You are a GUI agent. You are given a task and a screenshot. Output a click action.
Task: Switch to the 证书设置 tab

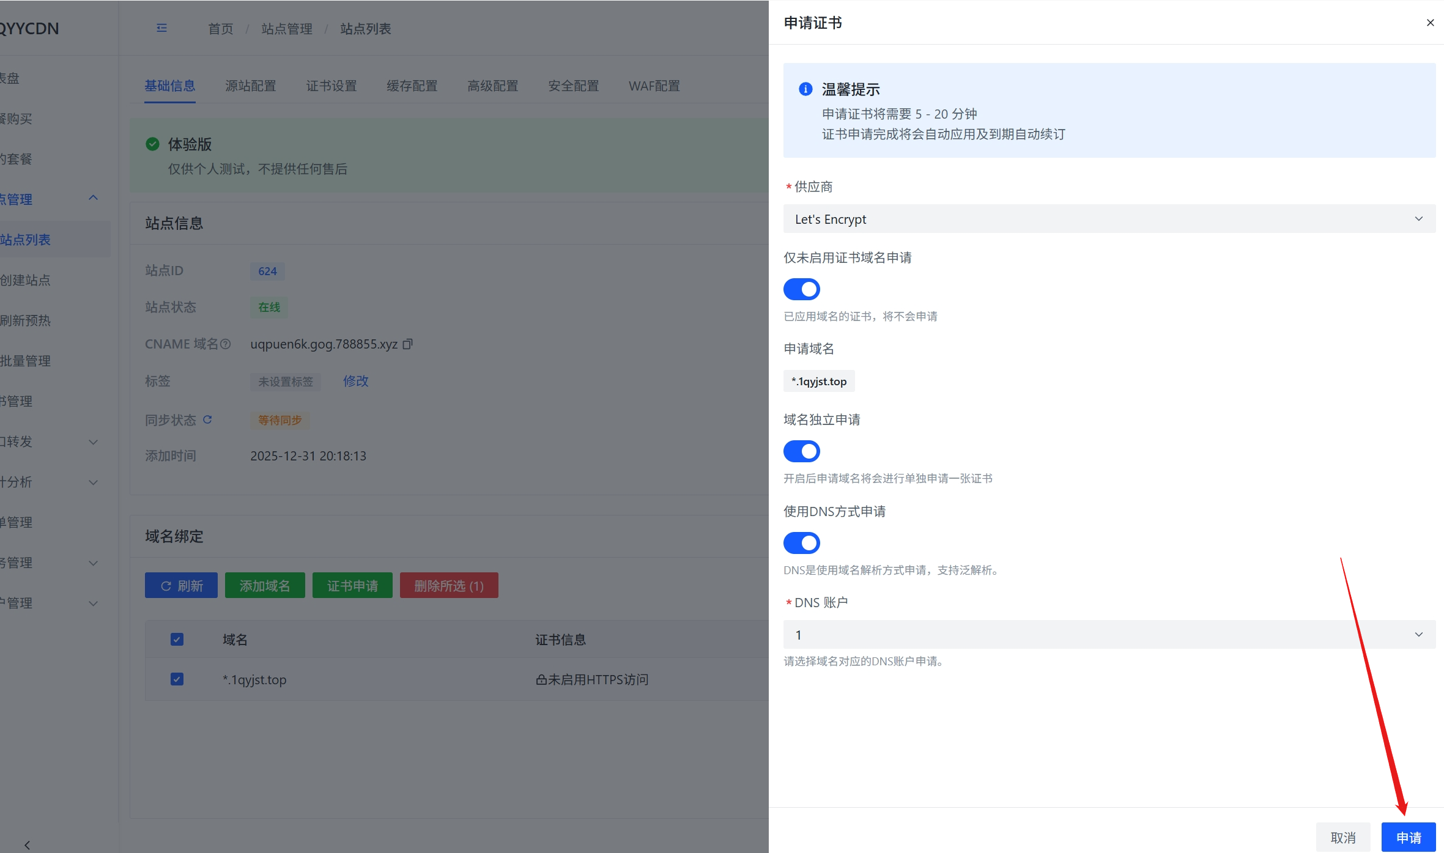click(x=331, y=86)
